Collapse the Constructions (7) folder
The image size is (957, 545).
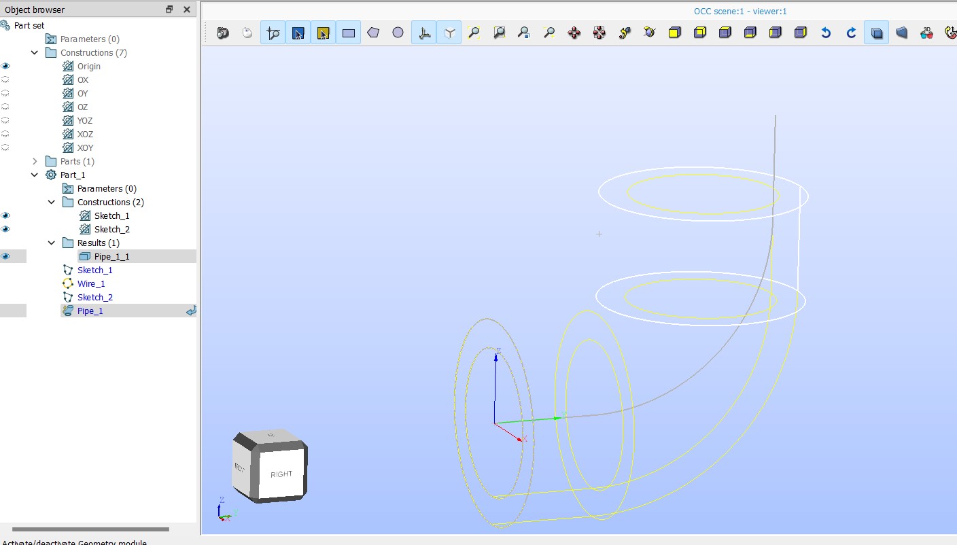click(35, 52)
